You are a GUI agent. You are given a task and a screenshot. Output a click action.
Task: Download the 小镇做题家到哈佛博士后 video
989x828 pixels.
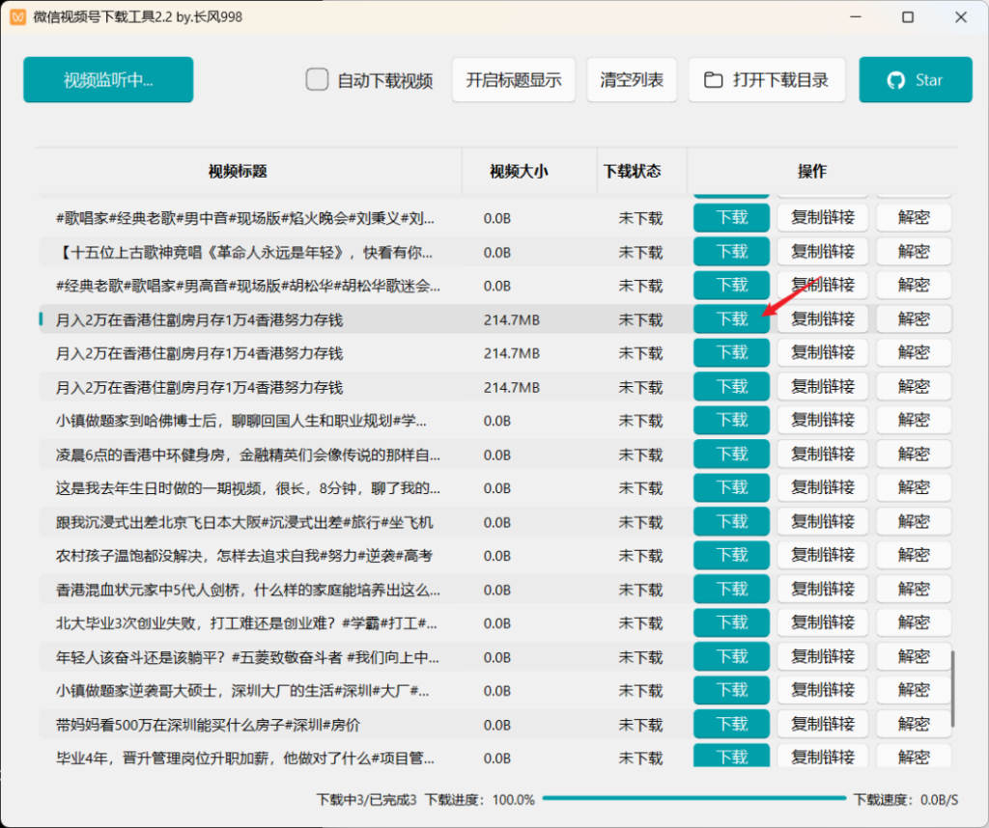(x=731, y=420)
